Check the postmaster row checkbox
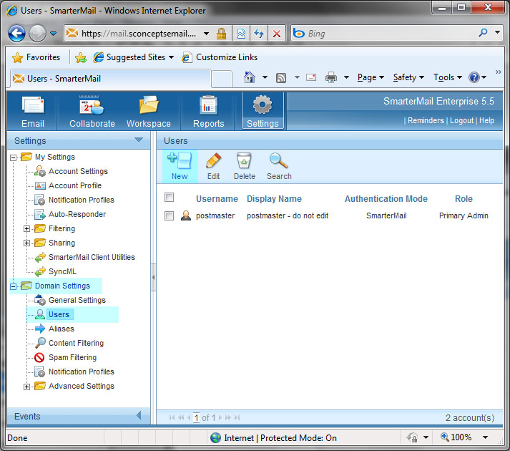Image resolution: width=510 pixels, height=451 pixels. click(170, 215)
